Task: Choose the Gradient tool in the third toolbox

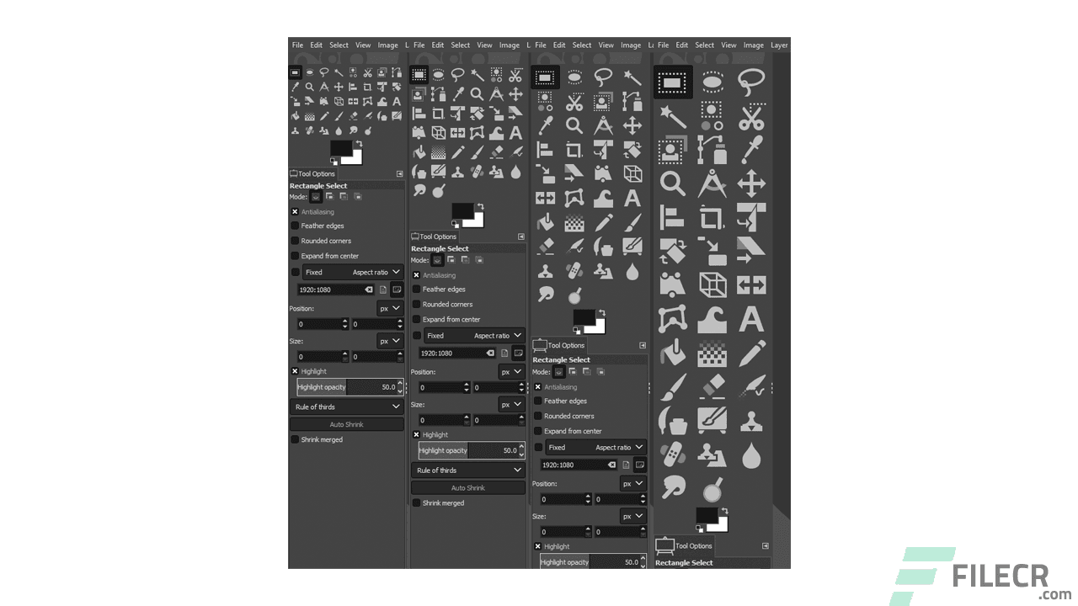Action: pos(574,223)
